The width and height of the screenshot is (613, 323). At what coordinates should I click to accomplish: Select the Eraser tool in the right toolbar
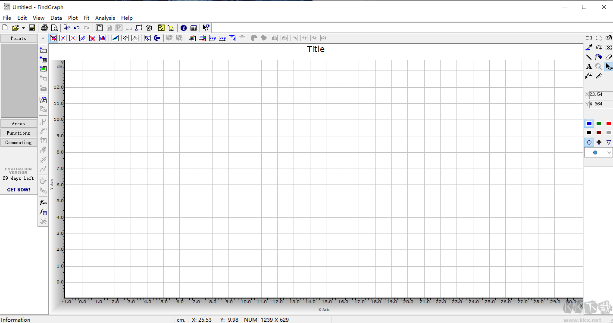(x=608, y=57)
